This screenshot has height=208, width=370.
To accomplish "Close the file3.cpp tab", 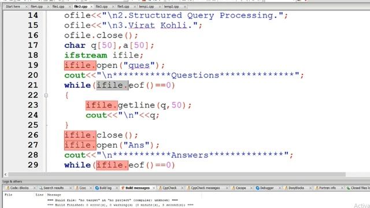I will (113, 6).
